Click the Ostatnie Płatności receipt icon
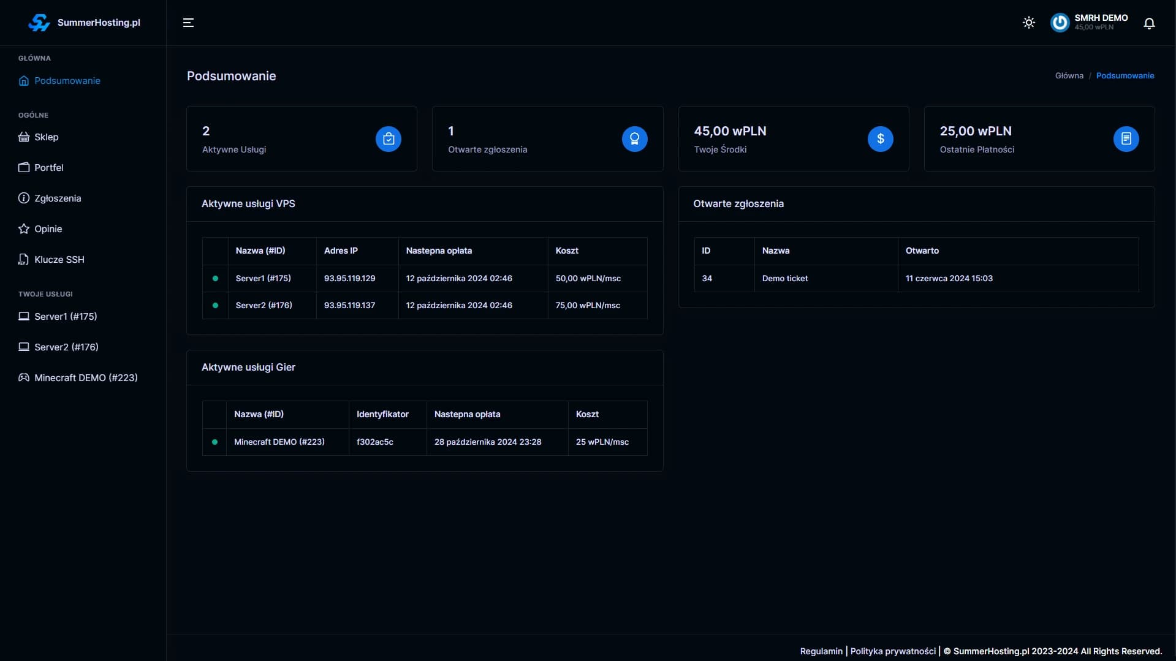 [x=1126, y=139]
